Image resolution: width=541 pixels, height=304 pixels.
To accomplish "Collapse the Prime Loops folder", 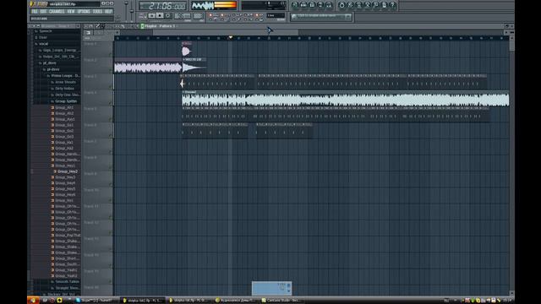I will 63,76.
